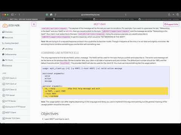Open the TCP Server lab
Image resolution: width=181 pixels, height=135 pixels.
pyautogui.click(x=9, y=95)
